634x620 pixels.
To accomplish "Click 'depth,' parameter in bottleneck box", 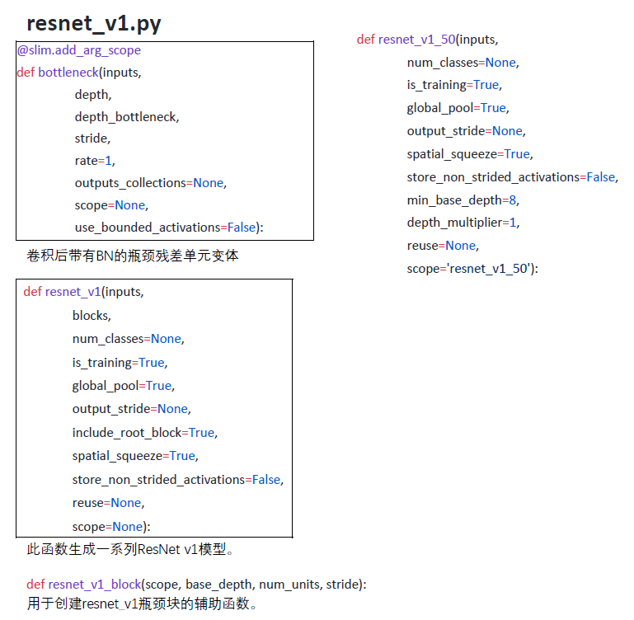I will pyautogui.click(x=93, y=95).
